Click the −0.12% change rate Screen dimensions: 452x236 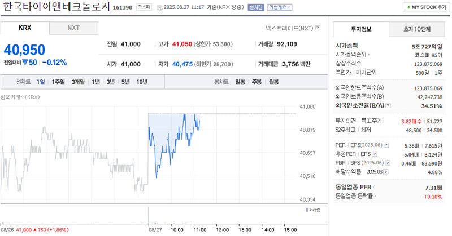point(54,63)
